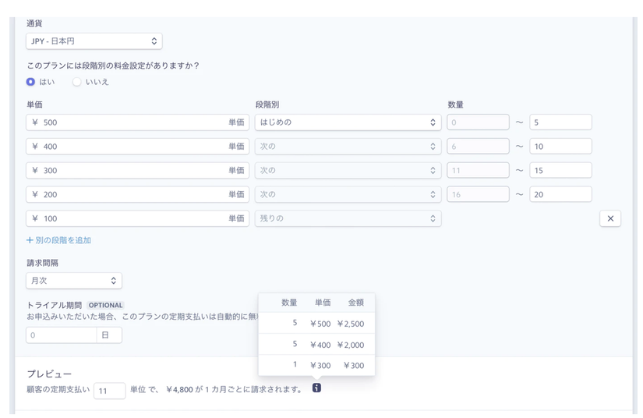Click the upper quantity field showing 10
Image resolution: width=643 pixels, height=418 pixels.
tap(560, 147)
